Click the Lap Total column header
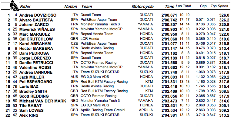 click(x=183, y=6)
